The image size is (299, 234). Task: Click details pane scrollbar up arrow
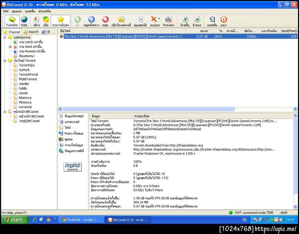[x=295, y=116]
